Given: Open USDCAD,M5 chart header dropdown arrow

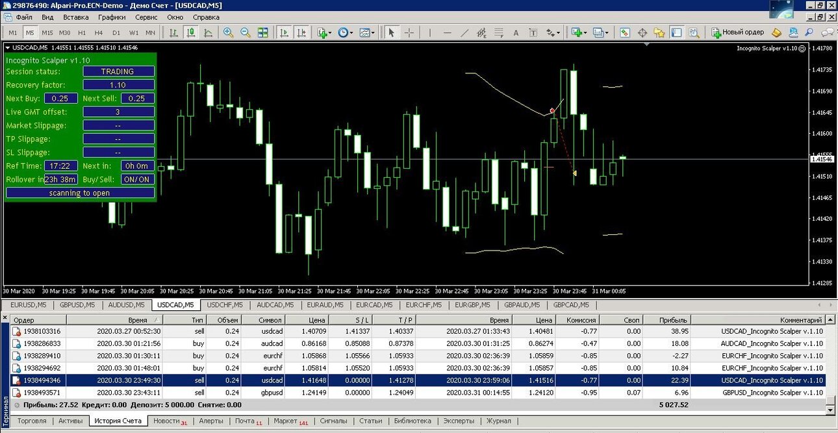Looking at the screenshot, I should coord(7,47).
